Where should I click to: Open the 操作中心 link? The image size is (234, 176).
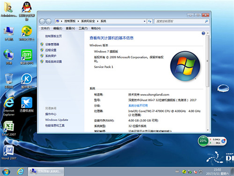(x=51, y=114)
